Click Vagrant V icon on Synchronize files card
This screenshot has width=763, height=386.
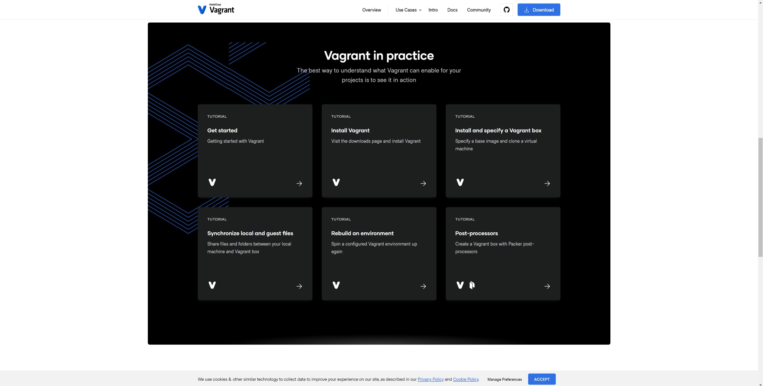click(x=212, y=285)
